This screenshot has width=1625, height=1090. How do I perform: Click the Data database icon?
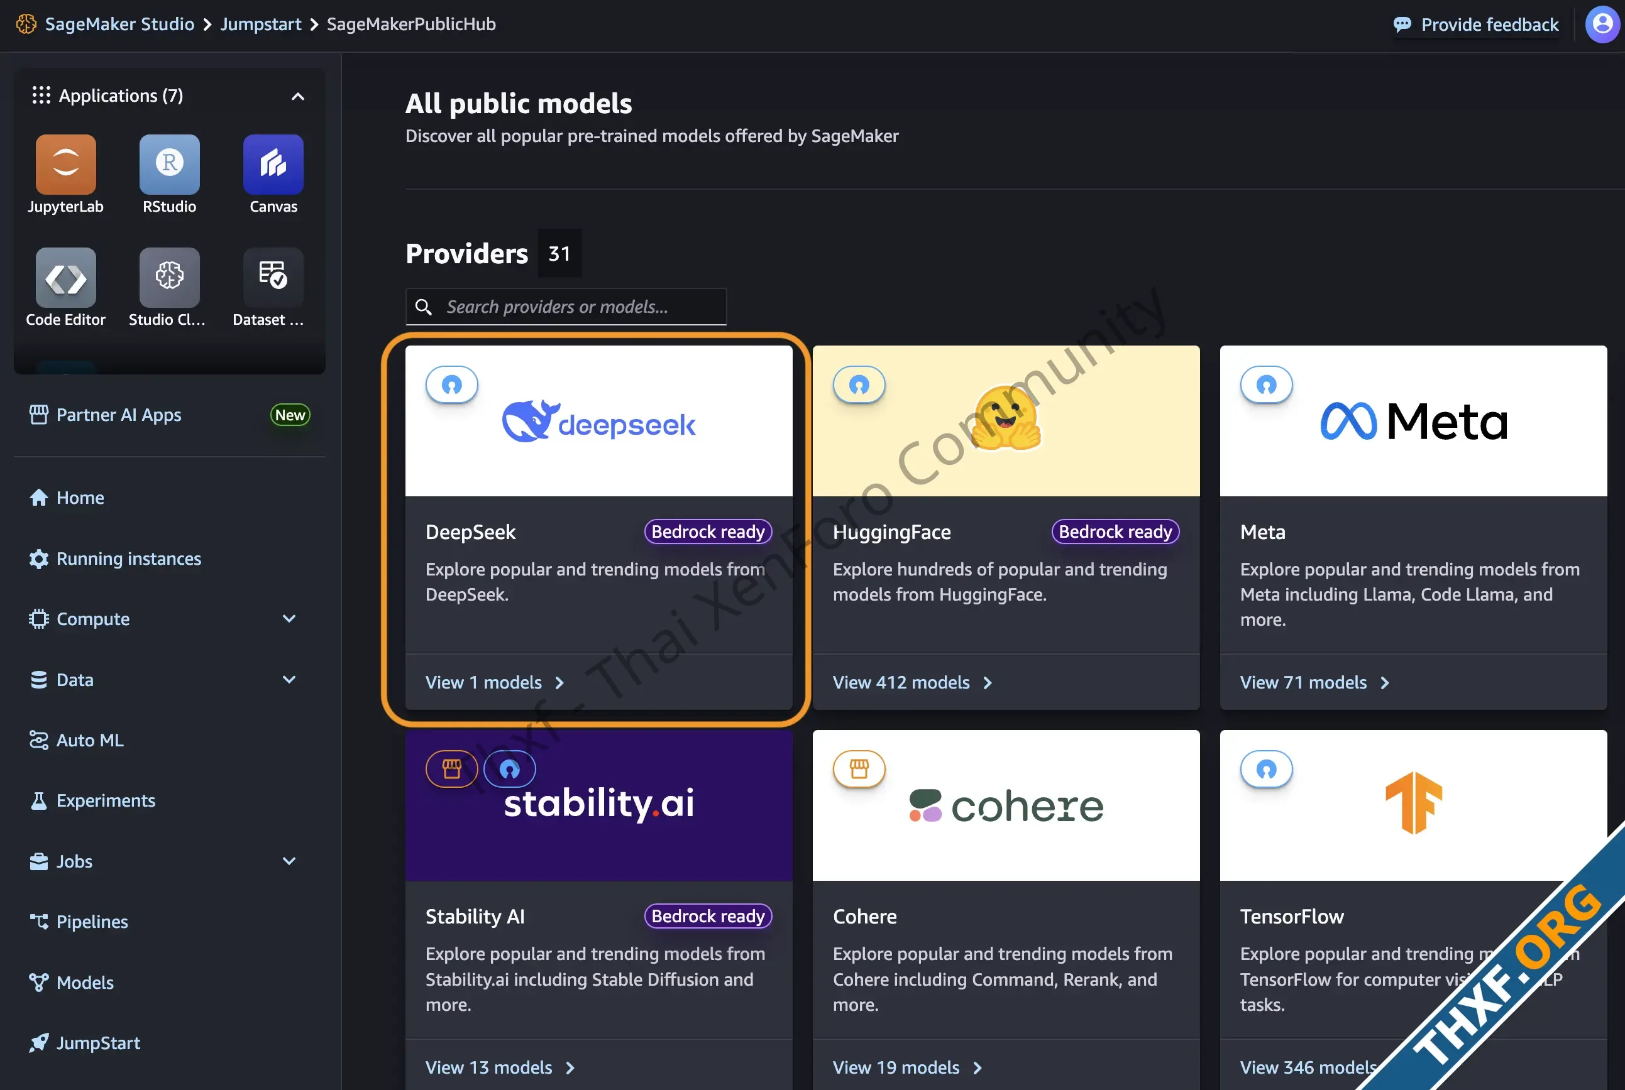click(x=38, y=679)
